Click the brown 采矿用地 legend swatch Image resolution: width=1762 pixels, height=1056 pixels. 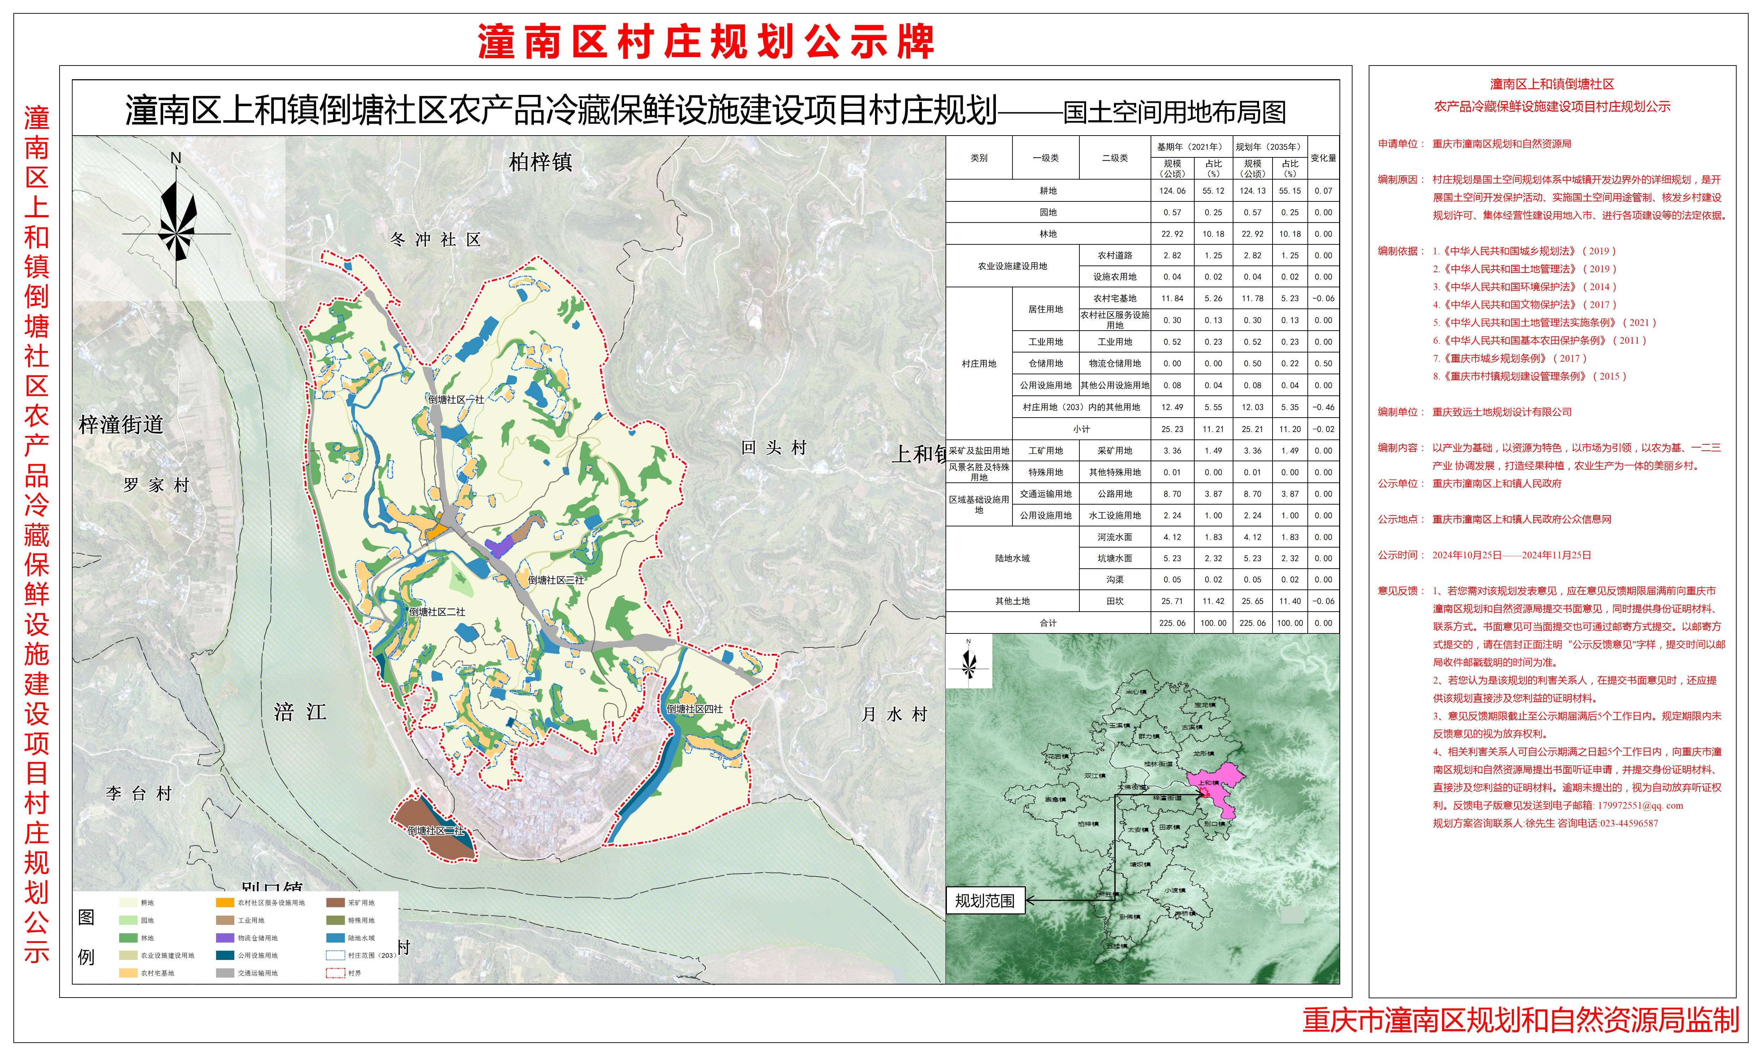pos(335,903)
